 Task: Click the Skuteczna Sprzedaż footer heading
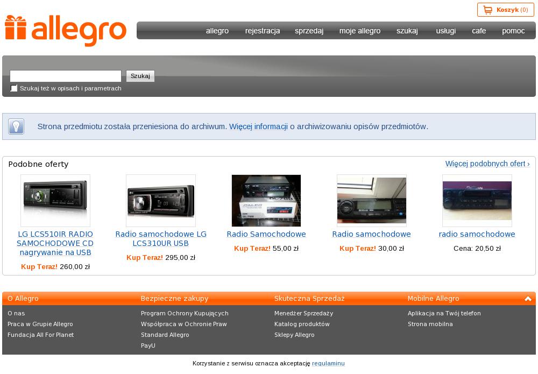[309, 299]
